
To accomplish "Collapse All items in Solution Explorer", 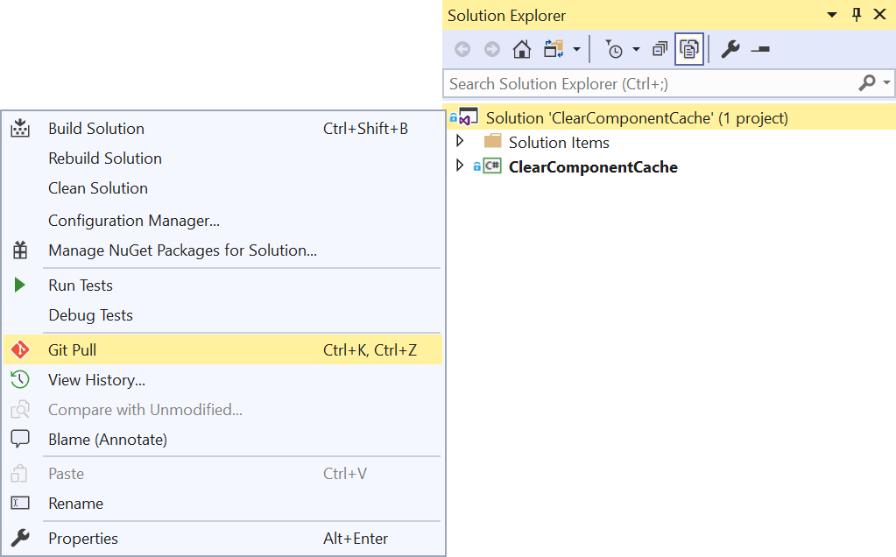I will point(660,50).
